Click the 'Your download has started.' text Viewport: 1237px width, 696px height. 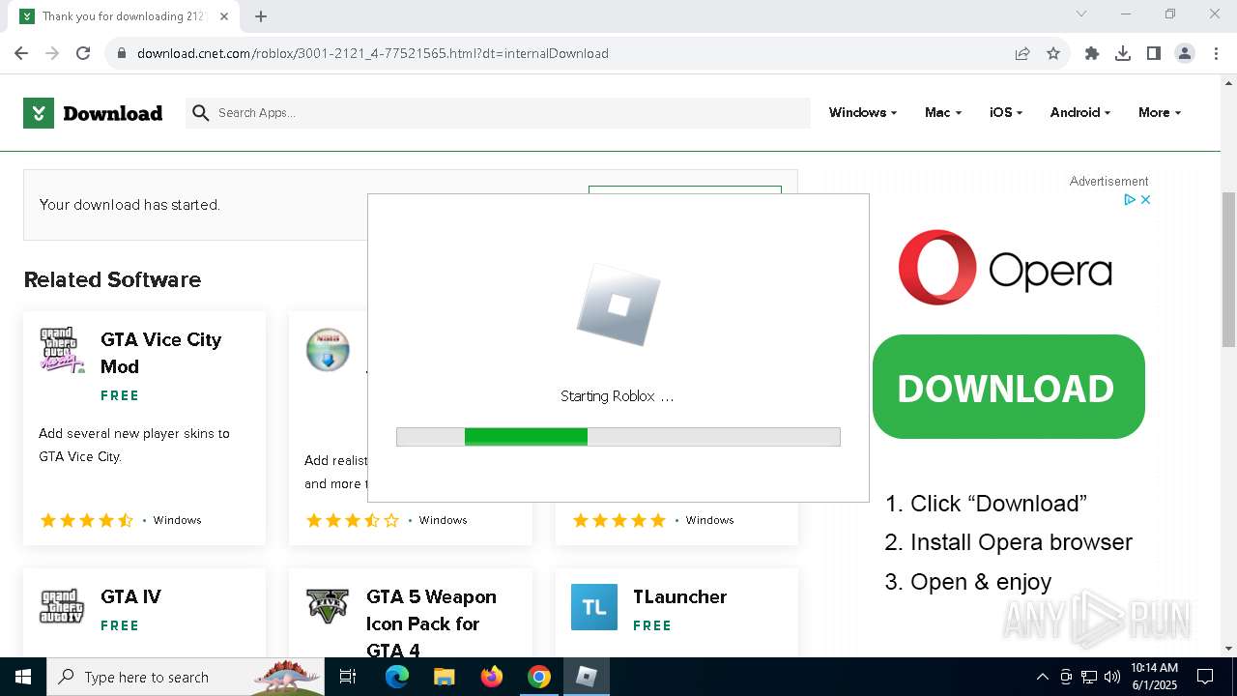coord(129,205)
